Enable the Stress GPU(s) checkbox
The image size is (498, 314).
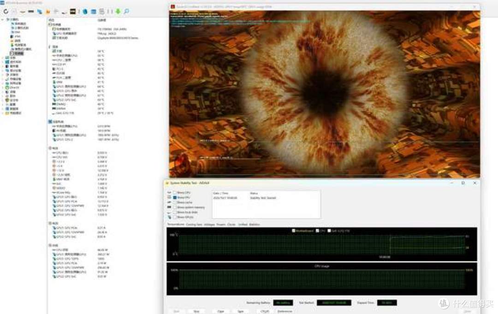coord(175,217)
